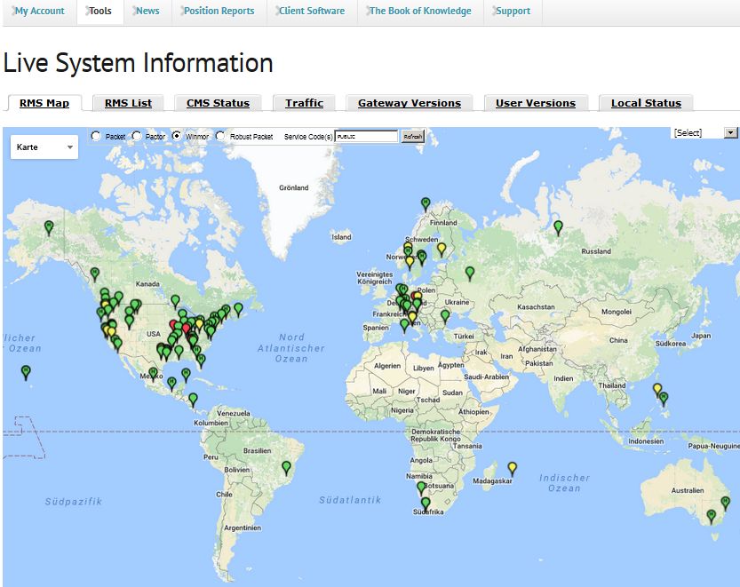The height and width of the screenshot is (587, 740).
Task: Click the red station marker in the USA
Action: click(186, 329)
